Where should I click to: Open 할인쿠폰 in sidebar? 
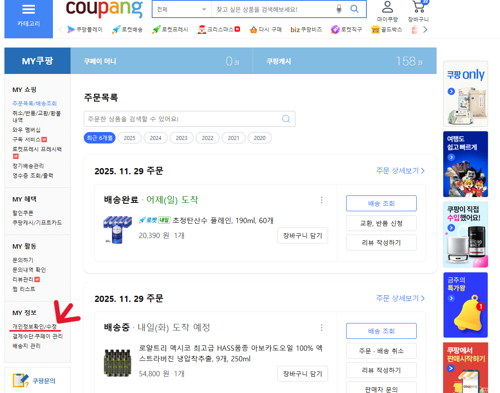[22, 213]
